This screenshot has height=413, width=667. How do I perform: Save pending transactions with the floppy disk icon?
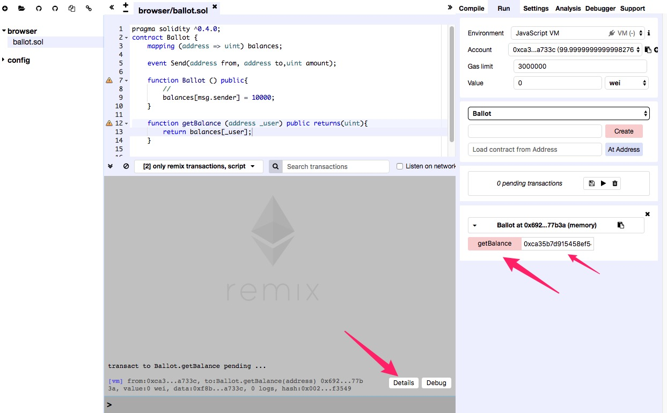tap(591, 183)
